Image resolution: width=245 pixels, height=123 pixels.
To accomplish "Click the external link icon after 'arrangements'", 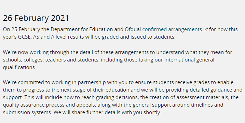I will pyautogui.click(x=206, y=29).
